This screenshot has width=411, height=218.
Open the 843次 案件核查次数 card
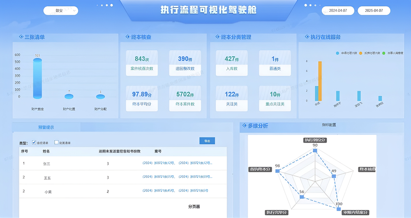click(x=142, y=63)
